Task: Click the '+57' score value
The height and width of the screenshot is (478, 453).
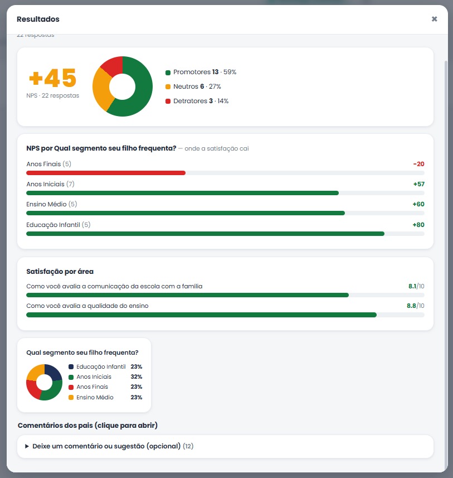Action: pos(418,184)
